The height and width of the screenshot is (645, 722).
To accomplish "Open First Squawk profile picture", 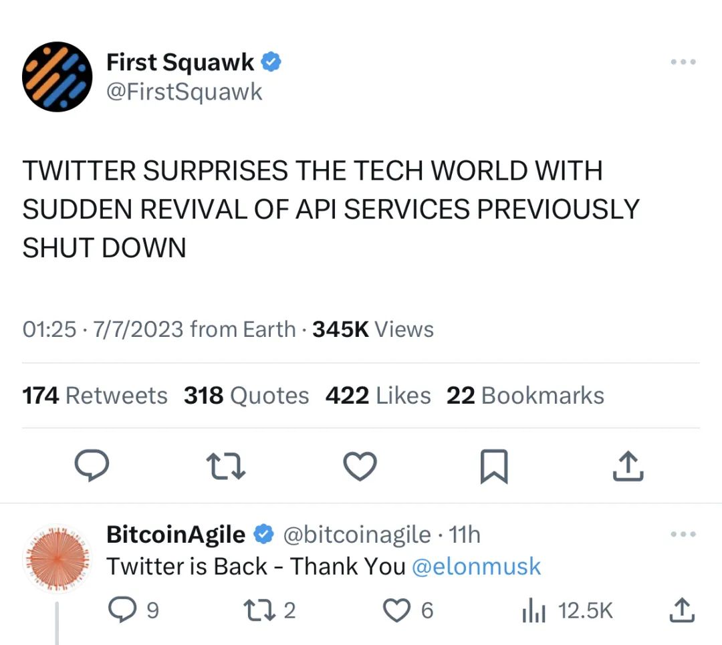I will tap(57, 77).
